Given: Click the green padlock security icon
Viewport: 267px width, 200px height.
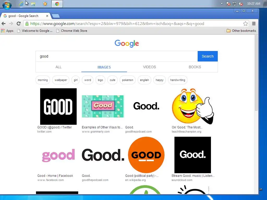Looking at the screenshot, I should [x=27, y=24].
